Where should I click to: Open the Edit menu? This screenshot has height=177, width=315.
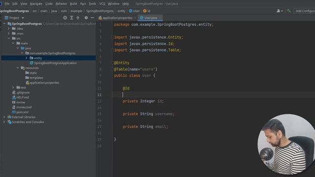[x=15, y=3]
